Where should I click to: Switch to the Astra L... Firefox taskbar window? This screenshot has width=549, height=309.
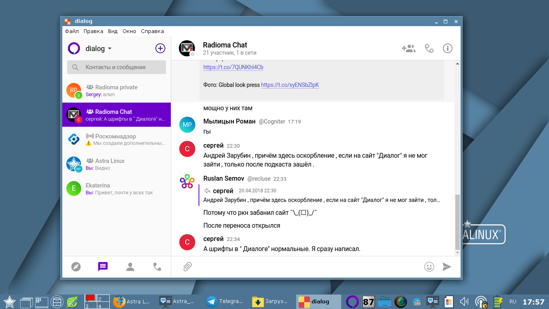pyautogui.click(x=132, y=301)
